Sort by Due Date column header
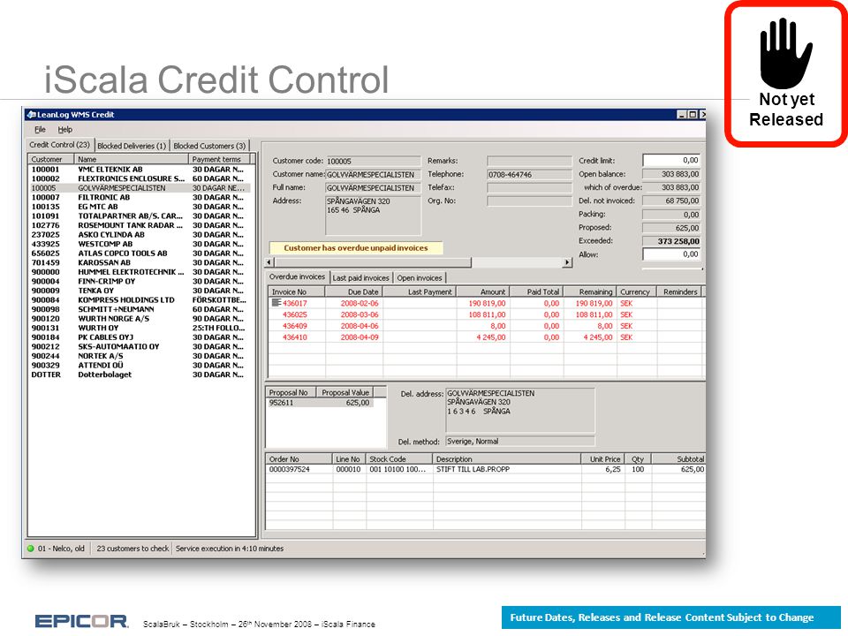The image size is (848, 636). click(x=354, y=292)
